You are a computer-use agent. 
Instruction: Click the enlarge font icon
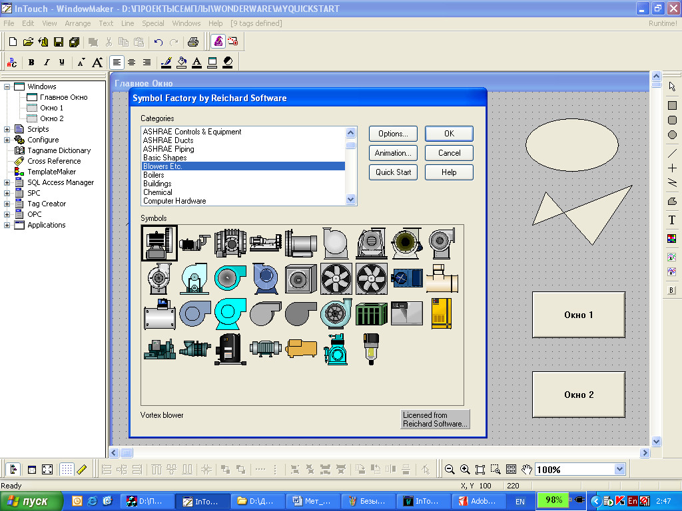click(x=97, y=62)
